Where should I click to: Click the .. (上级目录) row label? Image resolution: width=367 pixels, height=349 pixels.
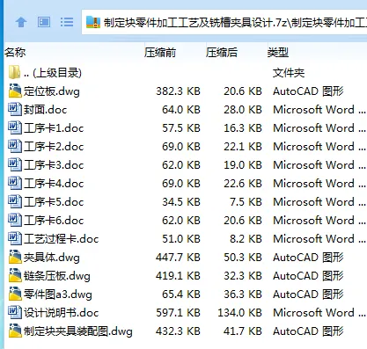click(x=53, y=73)
